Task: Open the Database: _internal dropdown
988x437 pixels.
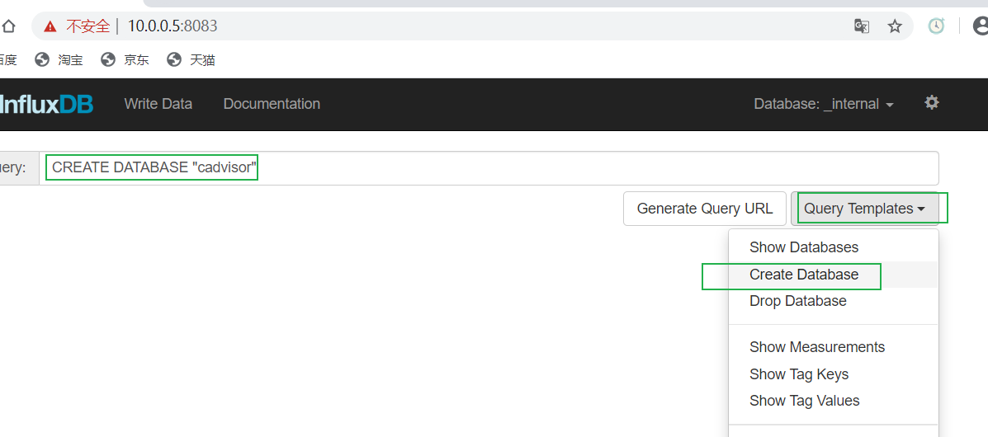Action: (824, 104)
